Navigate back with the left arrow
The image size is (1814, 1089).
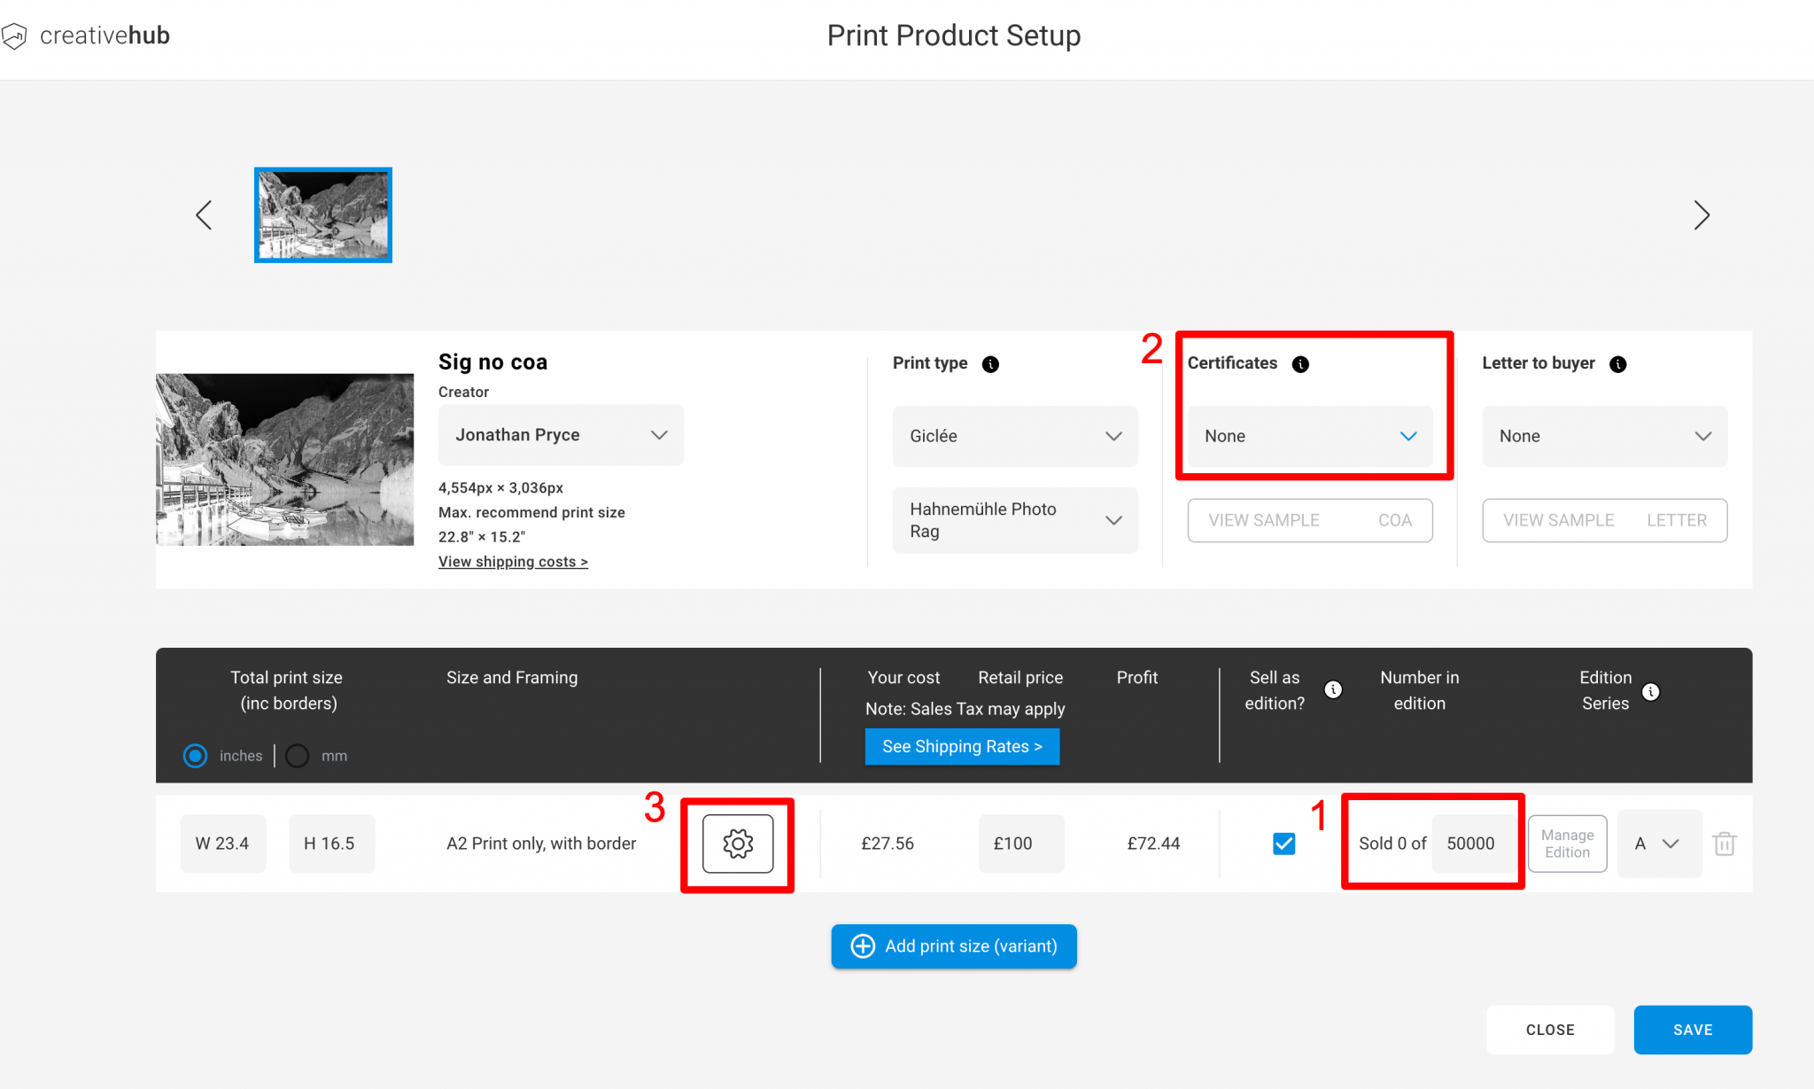(x=203, y=214)
